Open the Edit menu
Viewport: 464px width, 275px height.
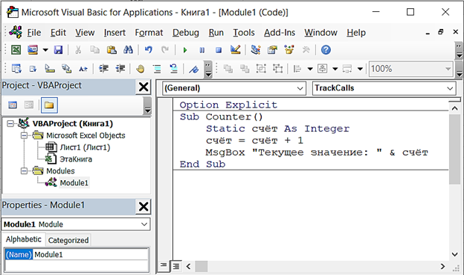click(58, 33)
